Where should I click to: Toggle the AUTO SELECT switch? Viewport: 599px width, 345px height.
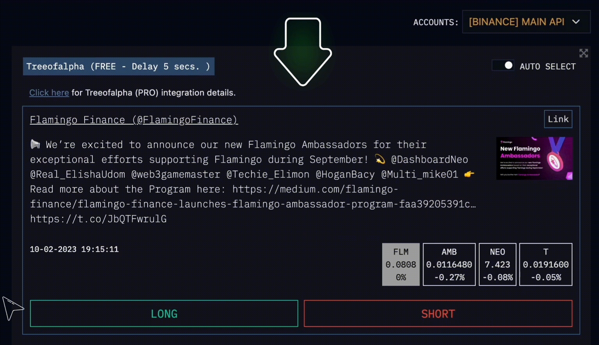coord(503,66)
